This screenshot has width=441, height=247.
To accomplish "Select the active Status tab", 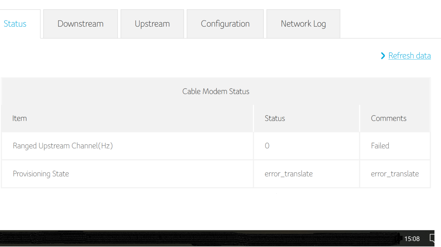I will click(15, 24).
